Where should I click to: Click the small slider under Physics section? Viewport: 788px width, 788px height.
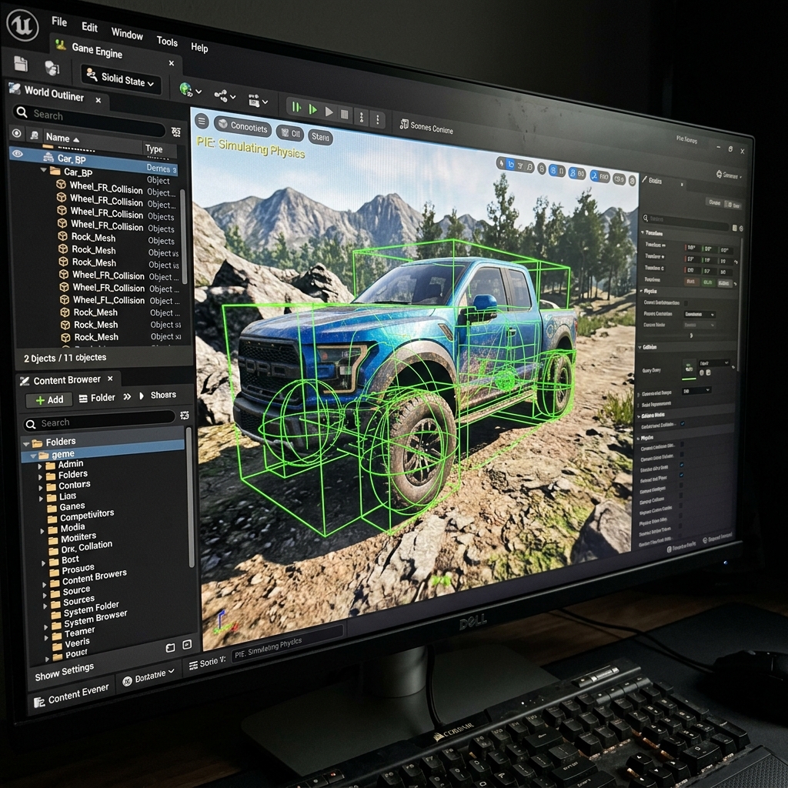click(692, 336)
